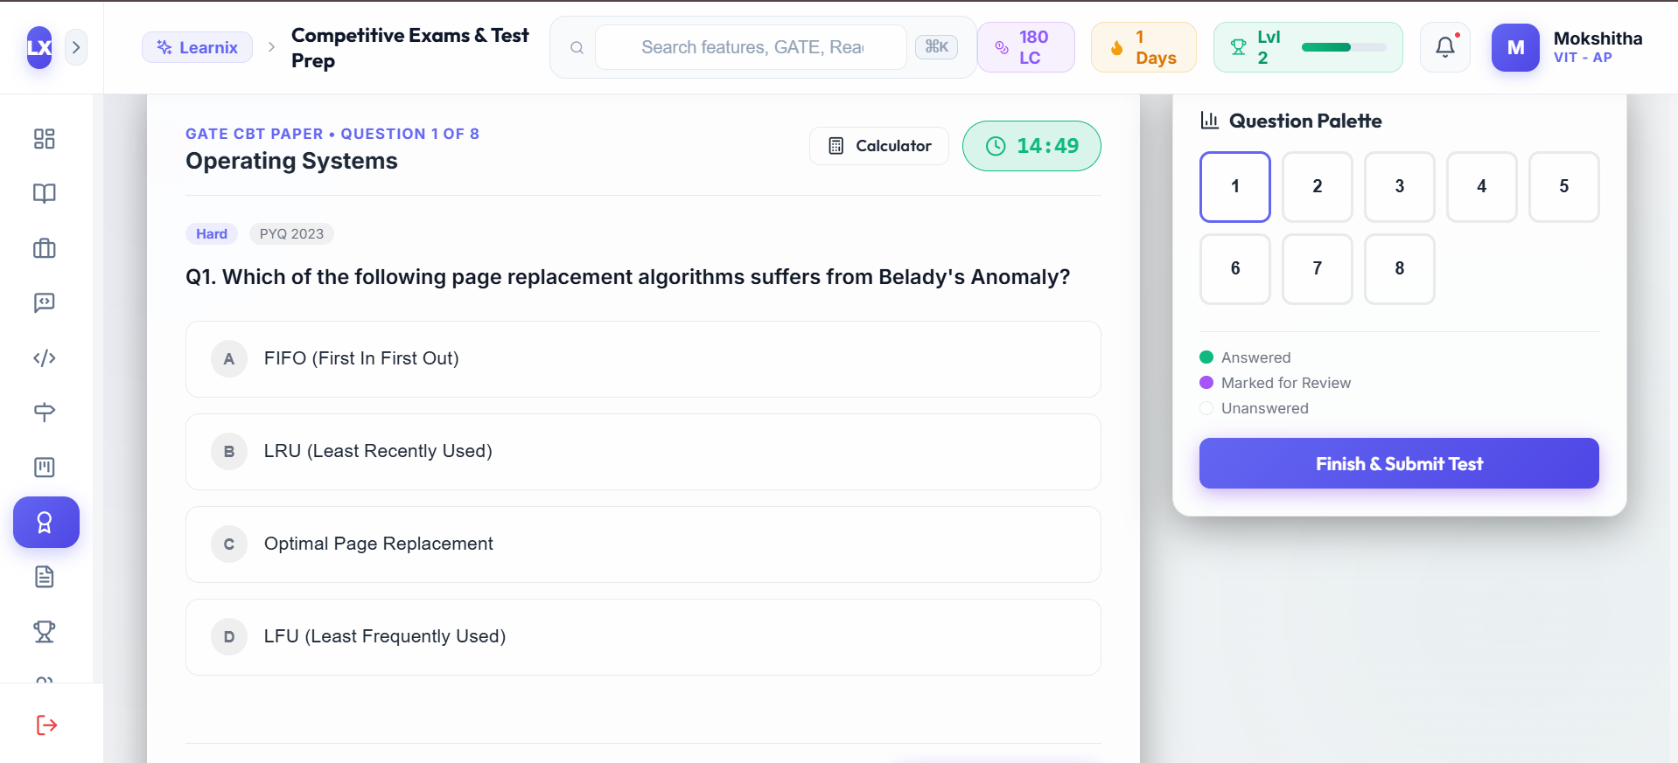Open the dashboard grid icon in sidebar
This screenshot has width=1678, height=763.
point(45,139)
